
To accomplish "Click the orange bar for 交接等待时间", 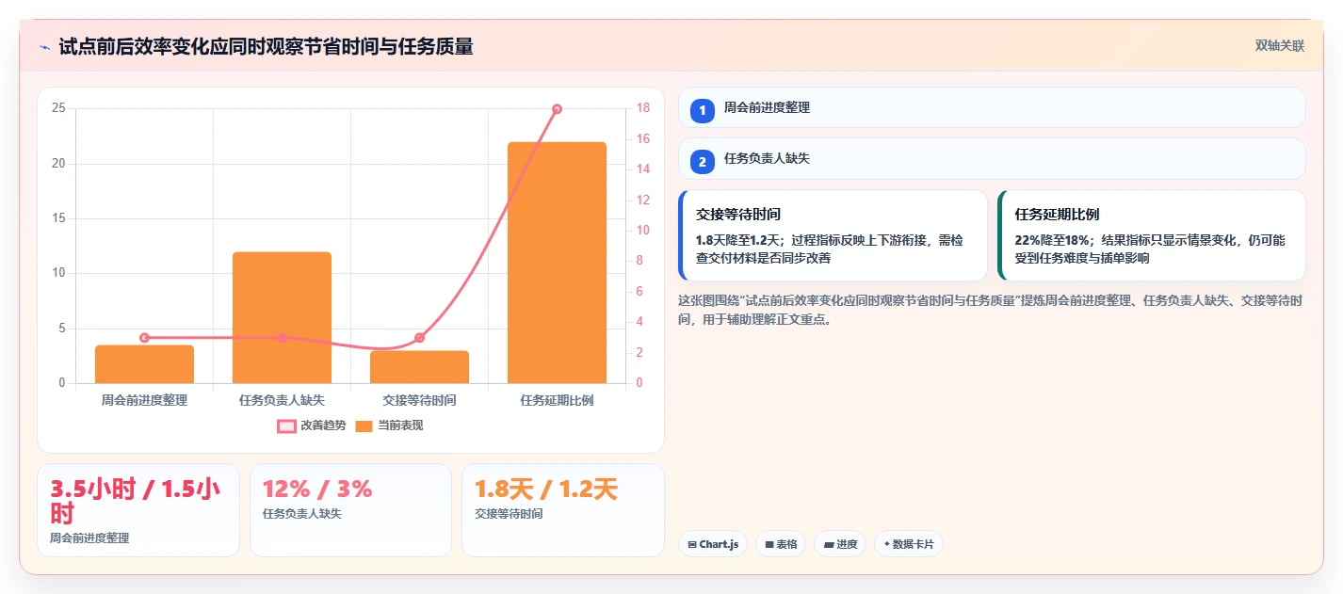I will (419, 367).
